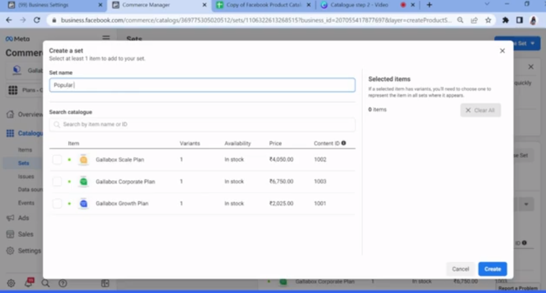This screenshot has height=293, width=546.
Task: Select the Gallabox Scale Plan checkbox
Action: pyautogui.click(x=57, y=159)
